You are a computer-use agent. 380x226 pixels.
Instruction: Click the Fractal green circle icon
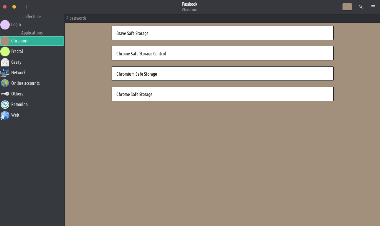pos(5,52)
